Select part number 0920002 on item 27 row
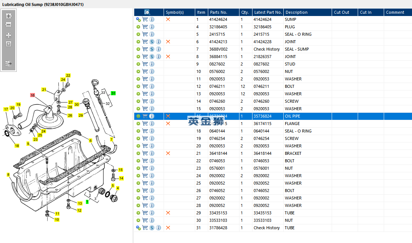 click(217, 198)
